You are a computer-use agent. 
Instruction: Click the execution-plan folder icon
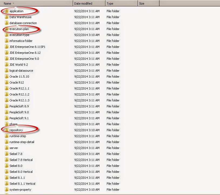click(6, 29)
